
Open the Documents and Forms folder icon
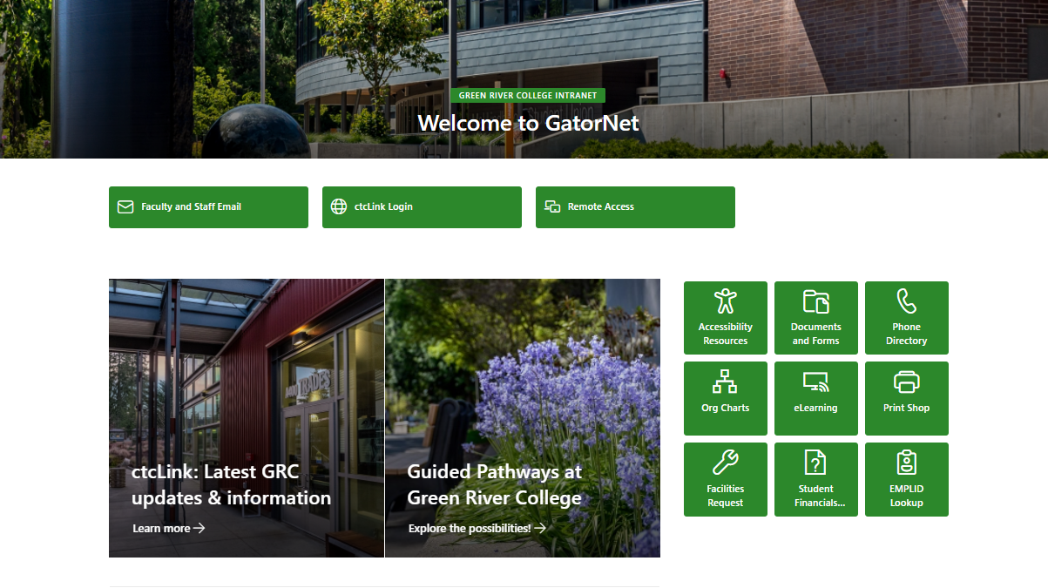point(815,301)
